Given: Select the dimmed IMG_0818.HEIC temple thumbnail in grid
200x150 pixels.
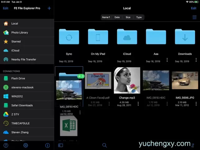Looking at the screenshot, I should [x=156, y=80].
